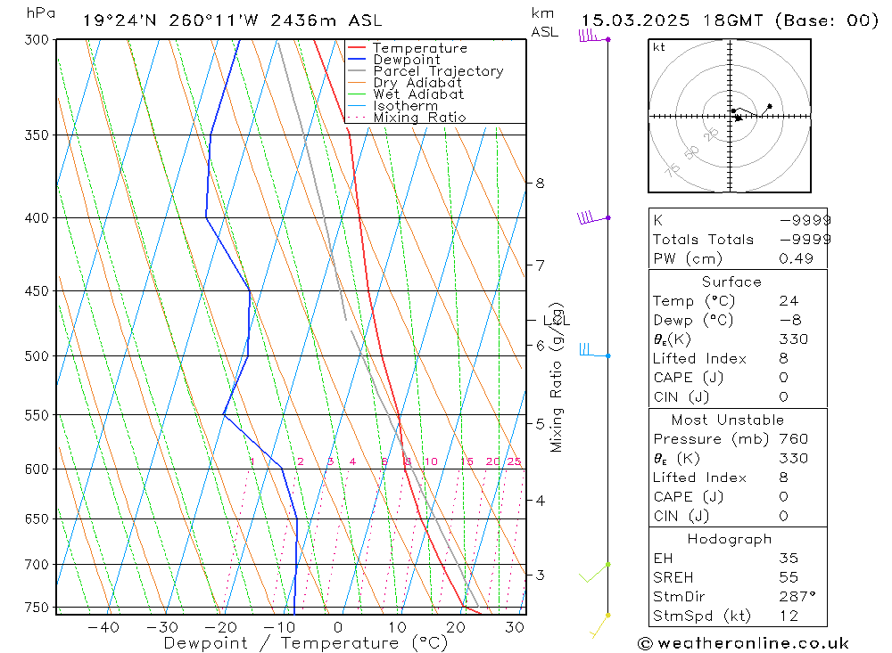Image resolution: width=892 pixels, height=653 pixels.
Task: Click the yellow surface wind barb
Action: coord(600,624)
